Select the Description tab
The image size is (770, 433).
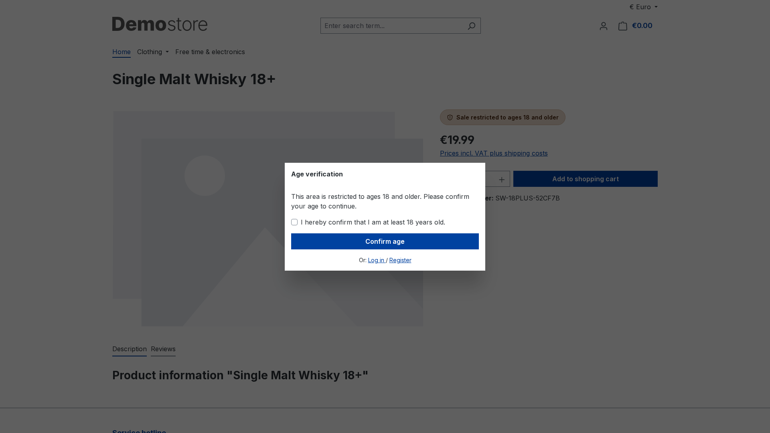(130, 349)
